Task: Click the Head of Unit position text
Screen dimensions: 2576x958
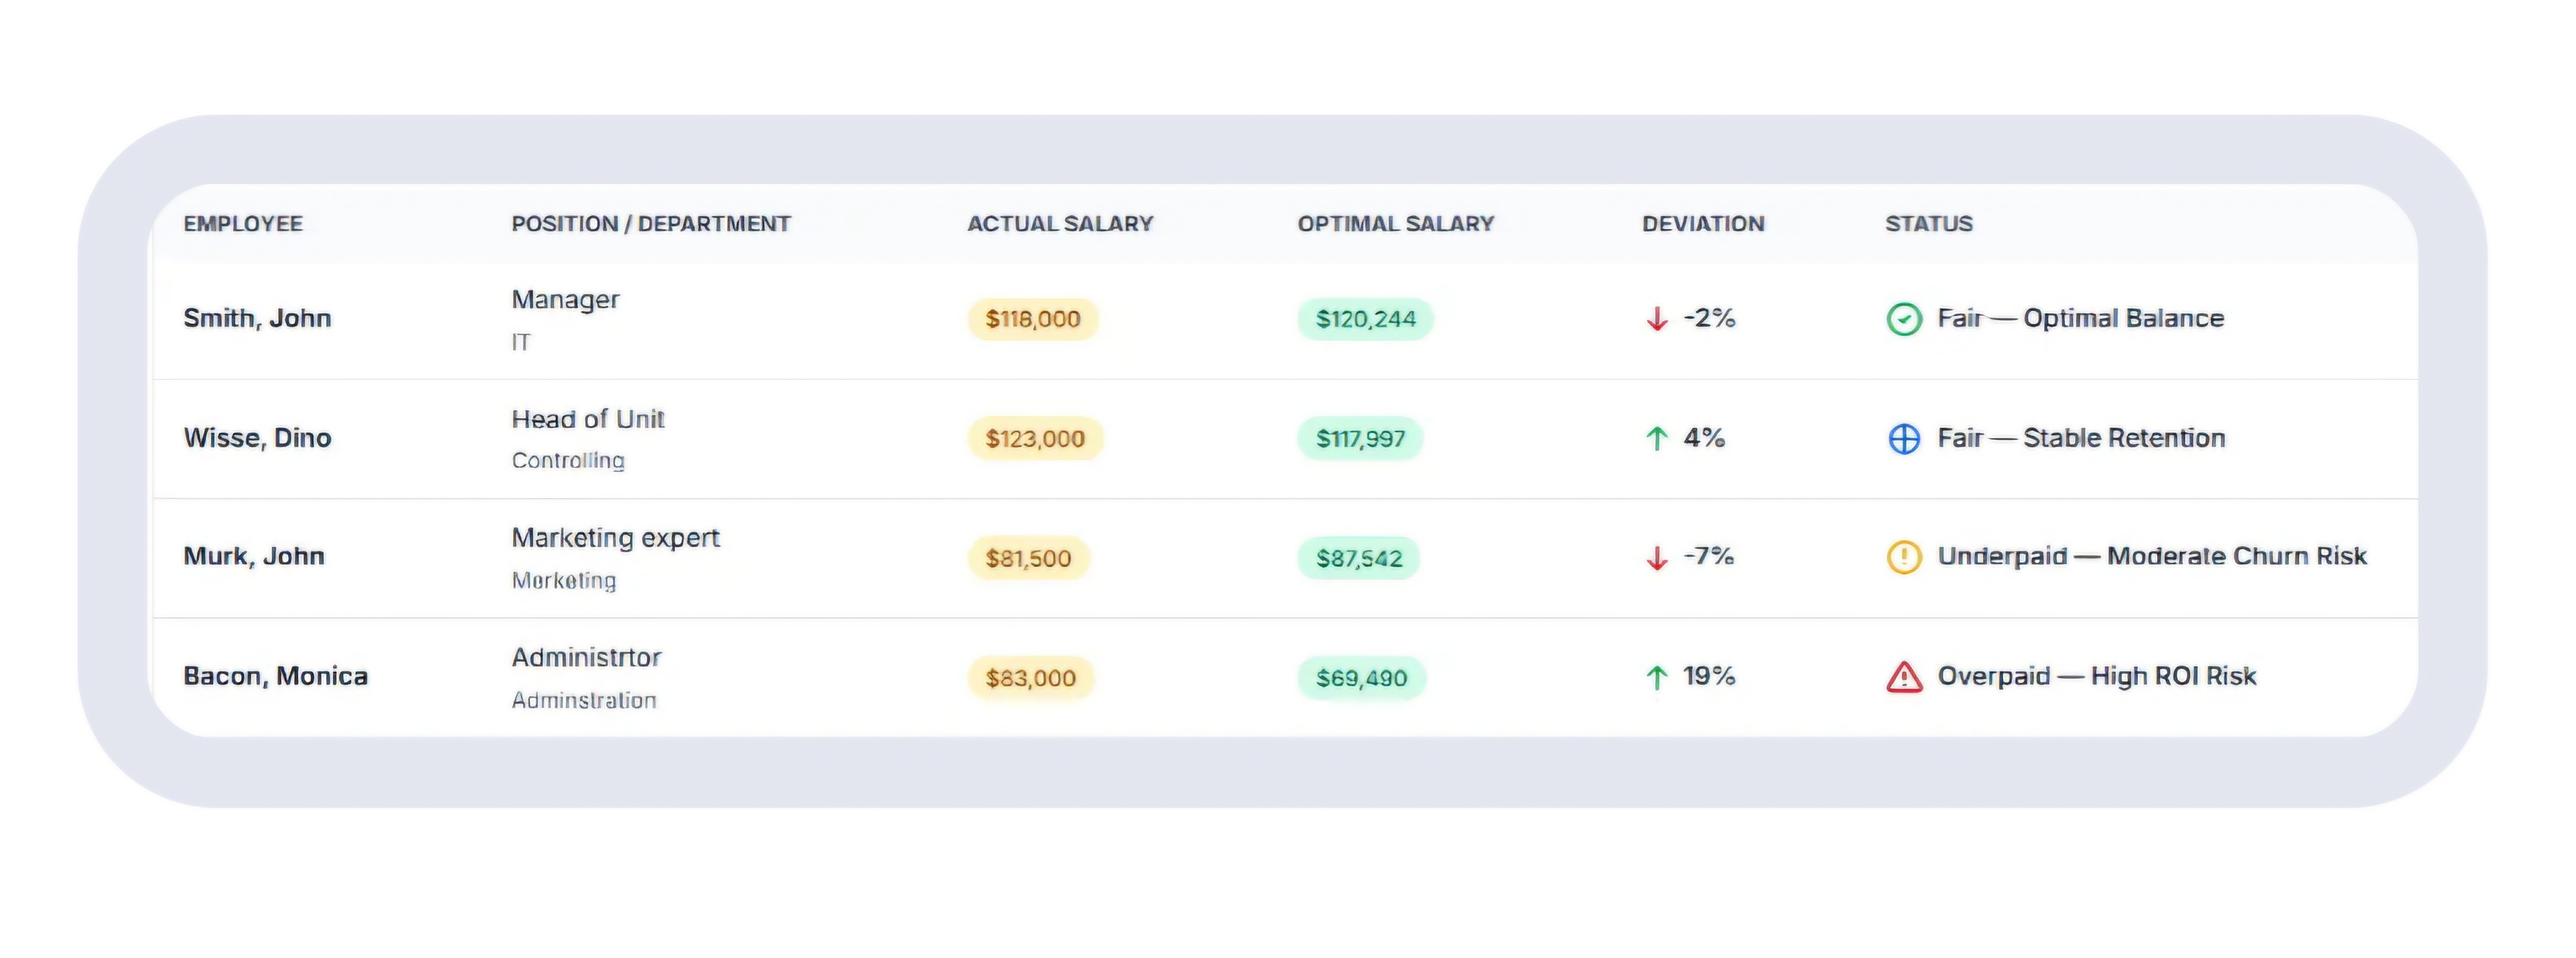Action: coord(588,419)
